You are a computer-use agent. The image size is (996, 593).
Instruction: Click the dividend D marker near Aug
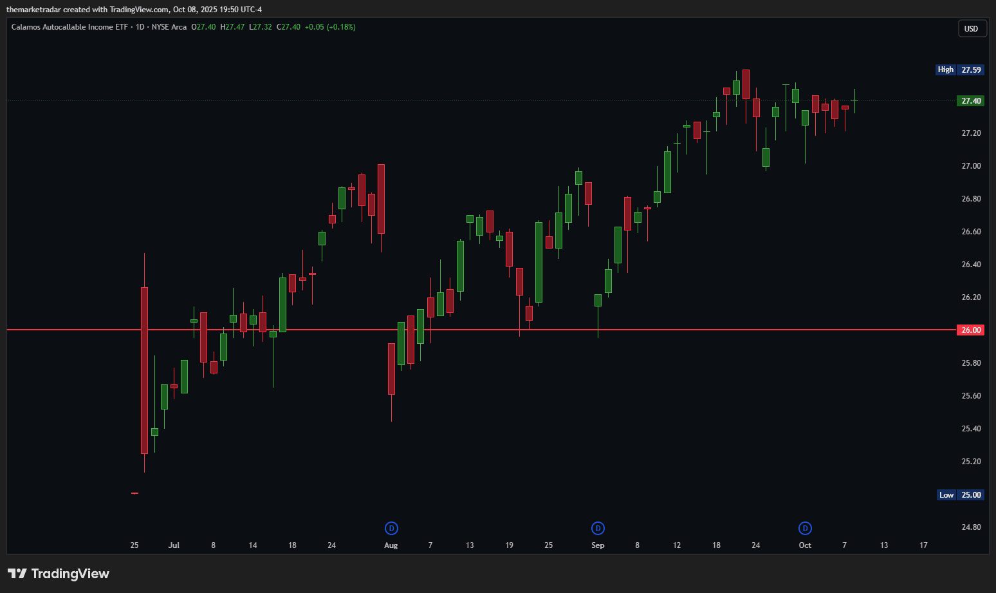point(391,529)
